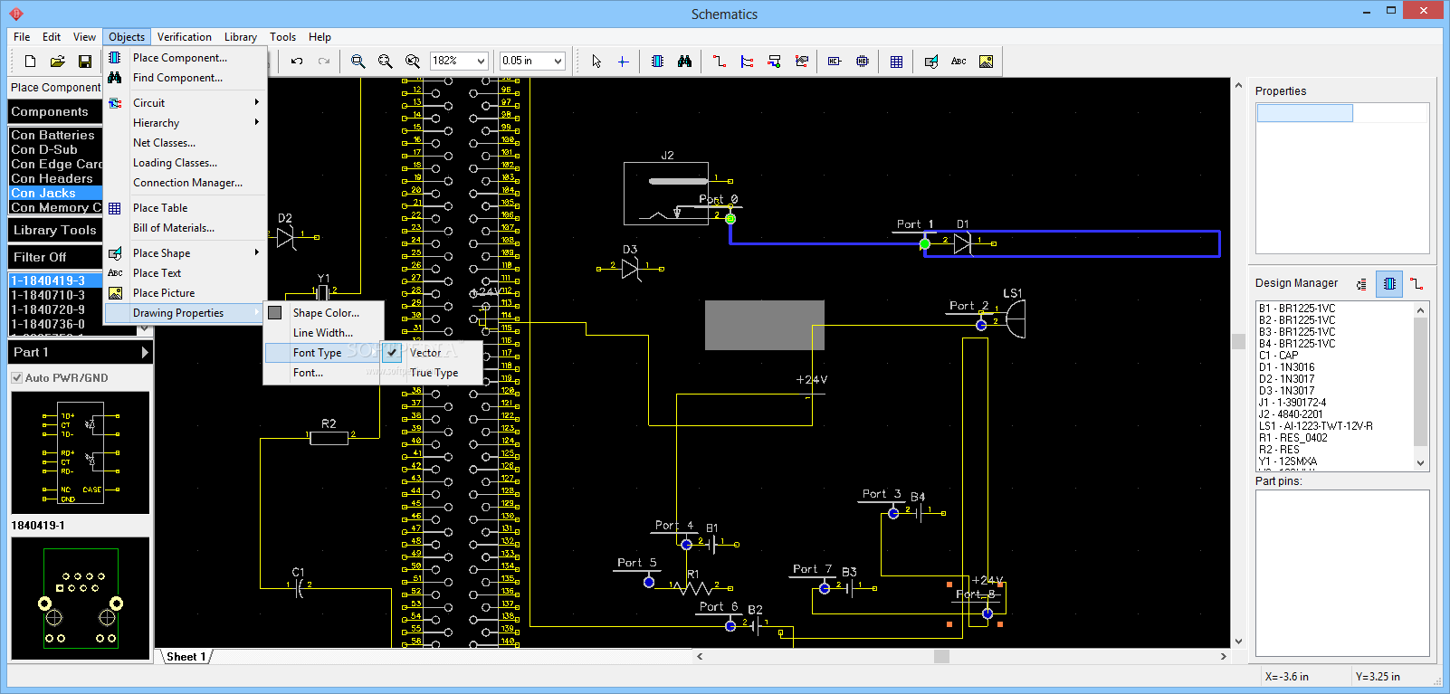Click the Library Tools button
This screenshot has width=1450, height=694.
tap(55, 230)
